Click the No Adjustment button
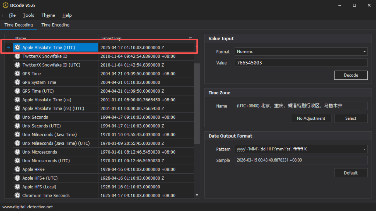Viewport: 376px width, 211px height. tap(311, 118)
